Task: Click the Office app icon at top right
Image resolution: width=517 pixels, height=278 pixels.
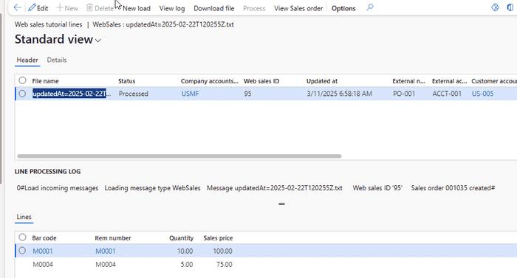Action: [x=510, y=7]
